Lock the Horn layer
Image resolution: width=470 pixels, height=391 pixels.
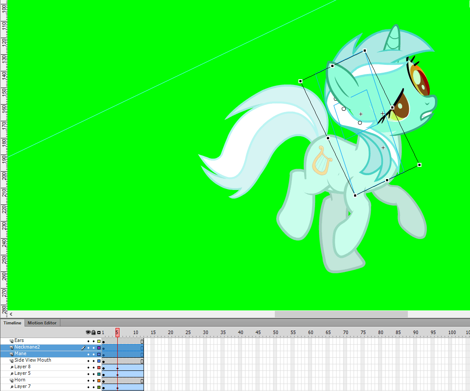94,381
